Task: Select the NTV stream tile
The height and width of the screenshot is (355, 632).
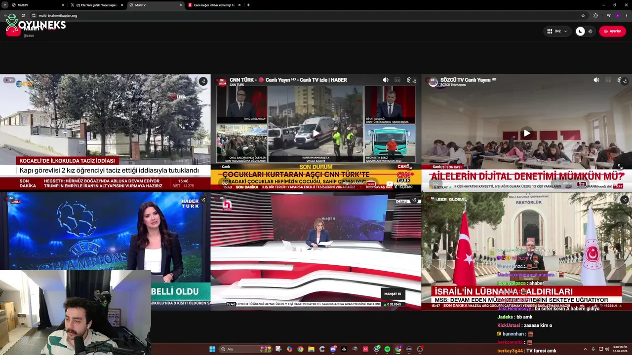Action: click(105, 133)
